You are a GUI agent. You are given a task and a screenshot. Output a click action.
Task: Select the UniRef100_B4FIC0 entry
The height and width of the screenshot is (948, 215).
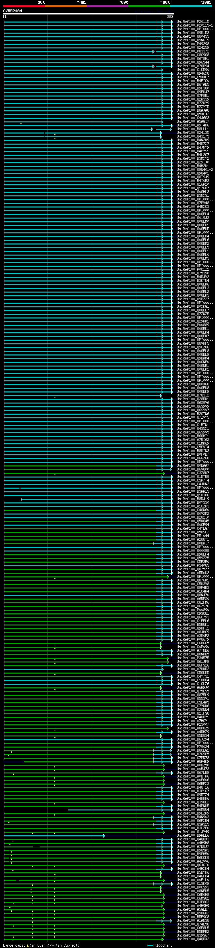[193, 81]
